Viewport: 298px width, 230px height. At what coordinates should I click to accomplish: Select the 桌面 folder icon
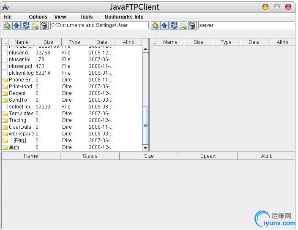(5, 147)
